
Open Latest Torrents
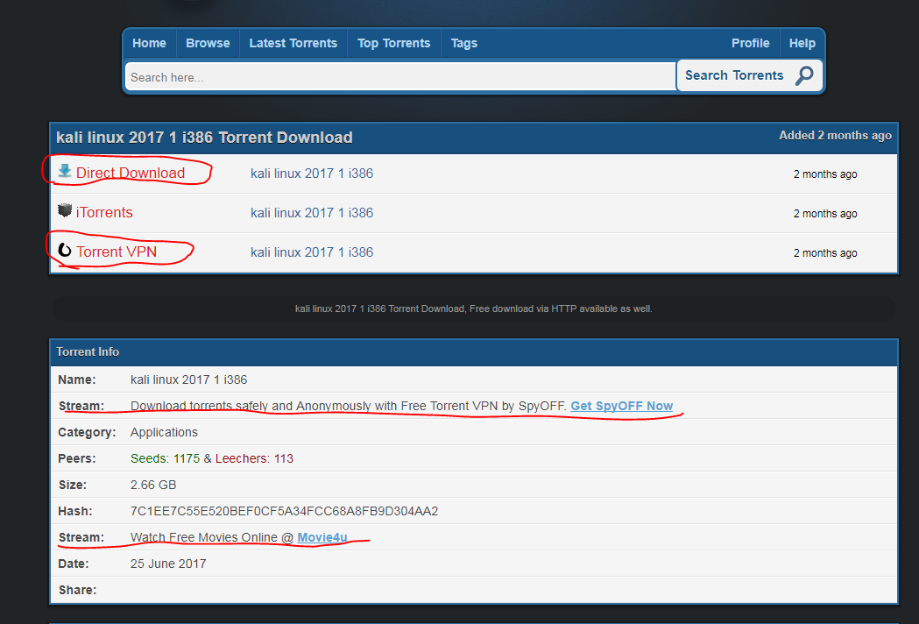293,42
